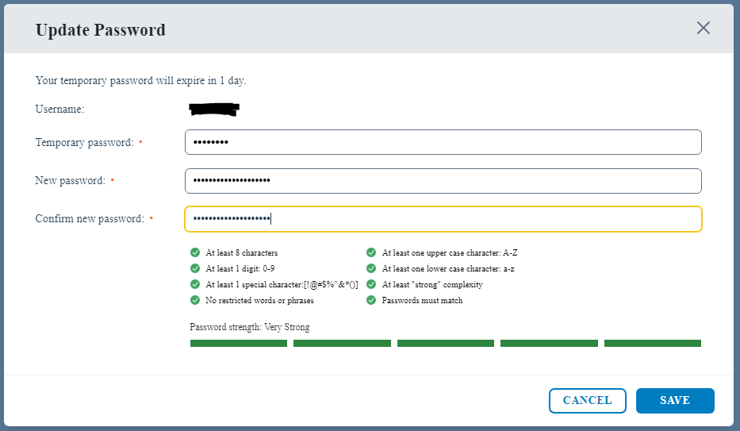This screenshot has width=740, height=431.
Task: Click check icon beside "Passwords must match"
Action: point(371,300)
